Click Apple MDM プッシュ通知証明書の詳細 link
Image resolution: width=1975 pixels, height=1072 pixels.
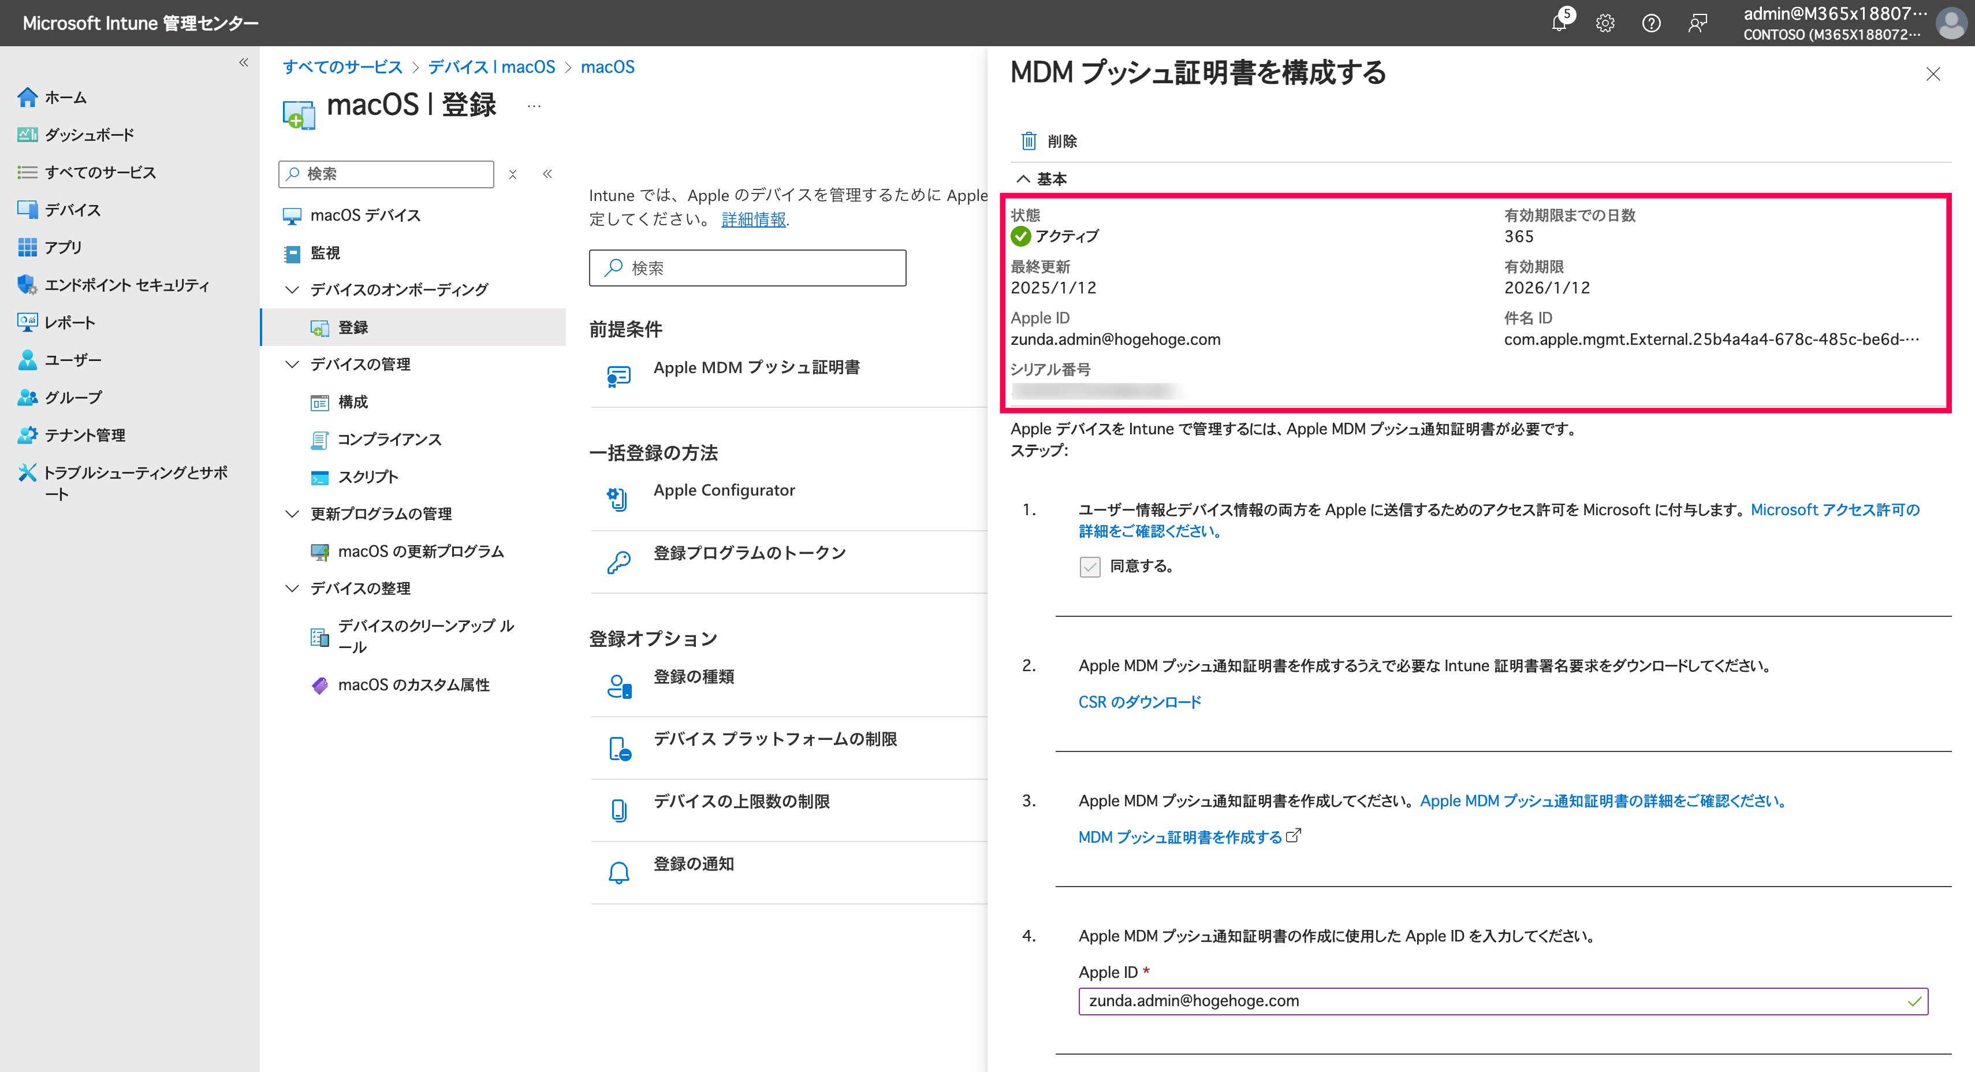[x=1604, y=801]
